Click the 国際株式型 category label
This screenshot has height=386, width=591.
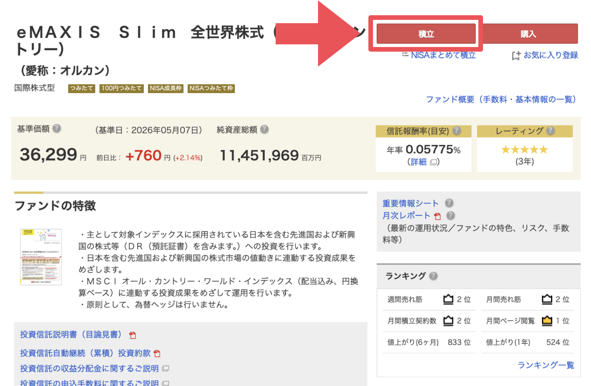coord(34,88)
